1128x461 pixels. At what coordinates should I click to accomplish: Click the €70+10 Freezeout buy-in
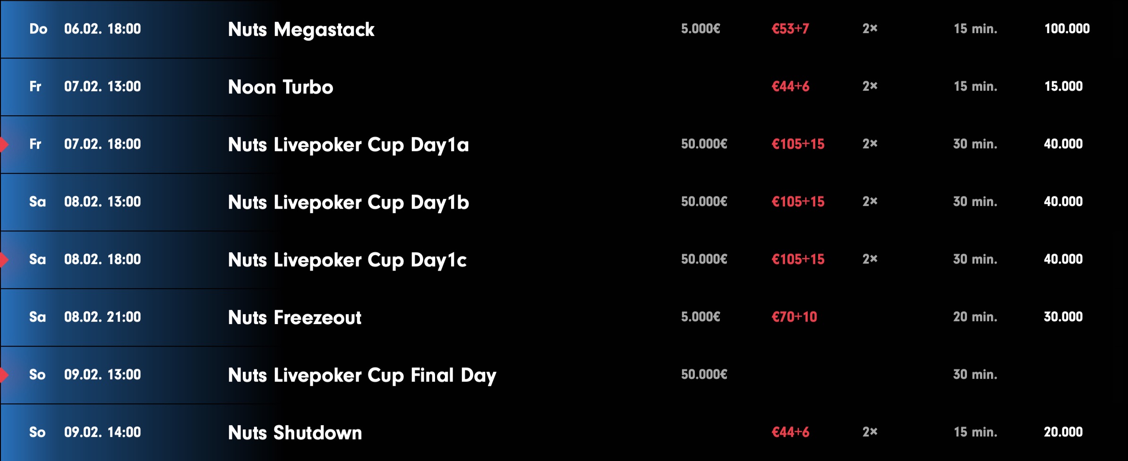click(794, 317)
